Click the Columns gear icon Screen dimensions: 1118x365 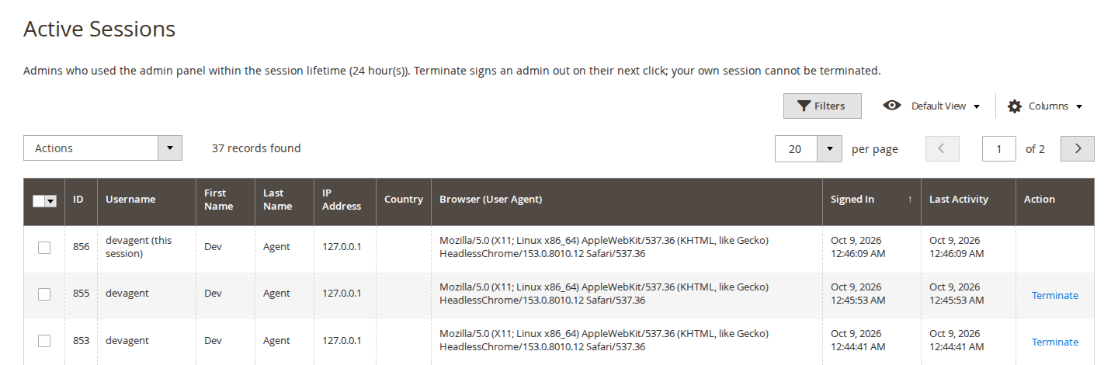pos(1015,106)
